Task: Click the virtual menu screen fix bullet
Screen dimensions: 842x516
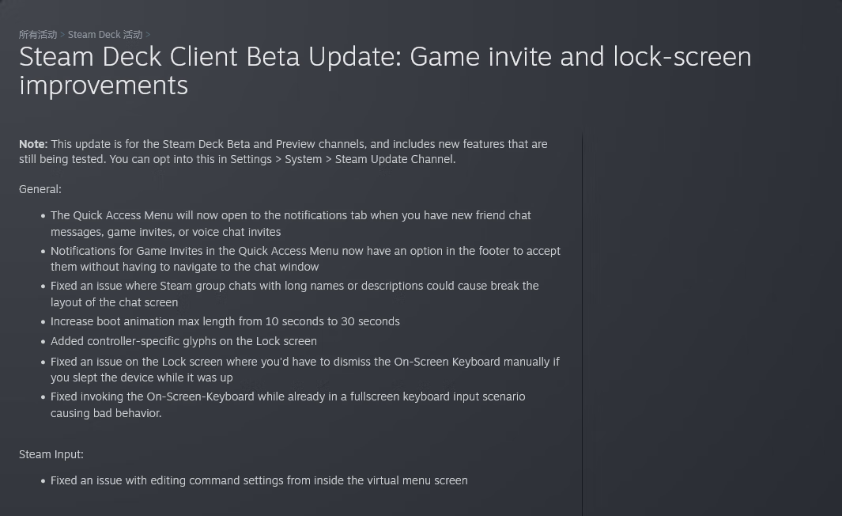Action: pos(259,480)
